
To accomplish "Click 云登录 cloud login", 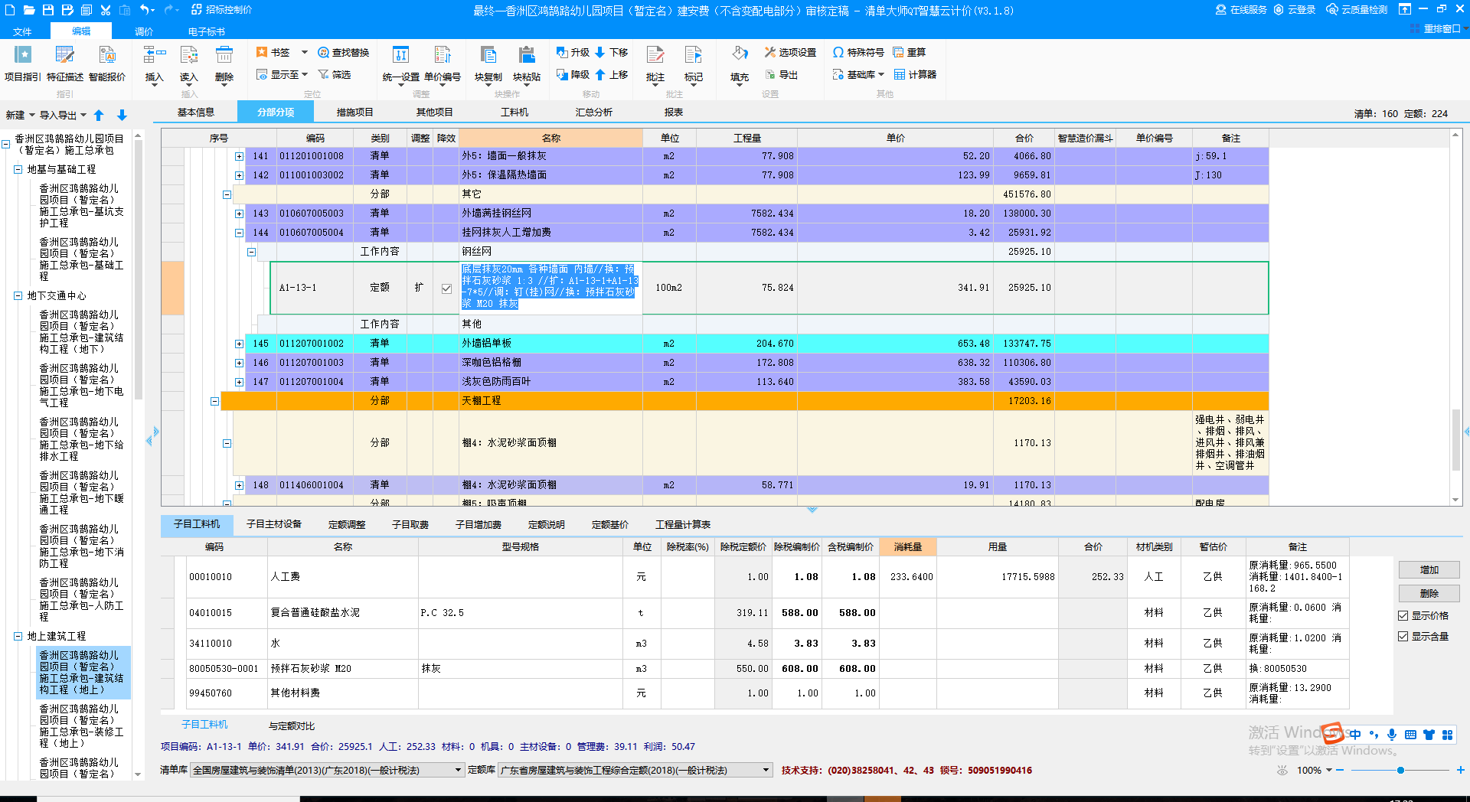I will pyautogui.click(x=1295, y=10).
